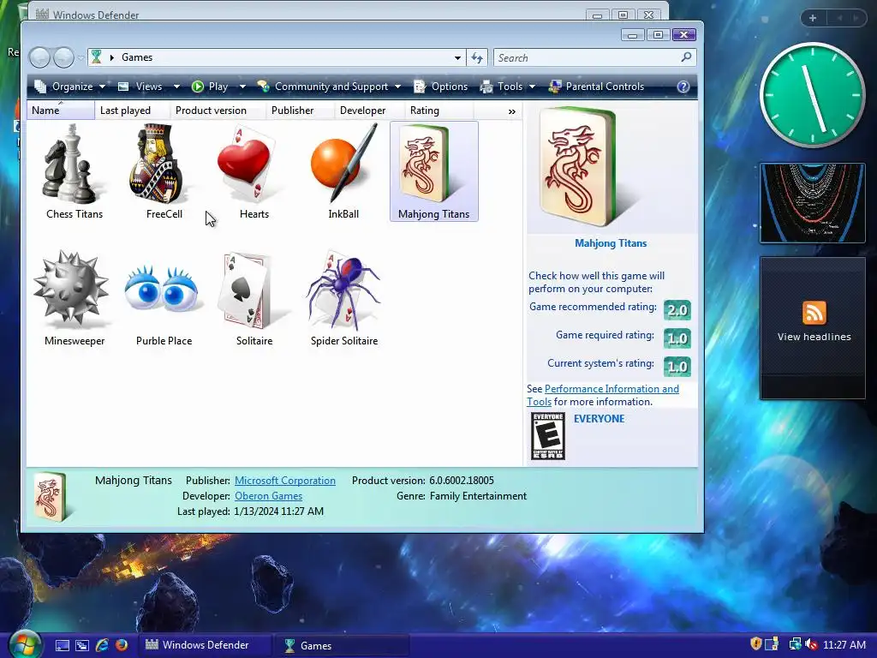The width and height of the screenshot is (877, 658).
Task: Click the blue help question mark icon
Action: click(683, 87)
